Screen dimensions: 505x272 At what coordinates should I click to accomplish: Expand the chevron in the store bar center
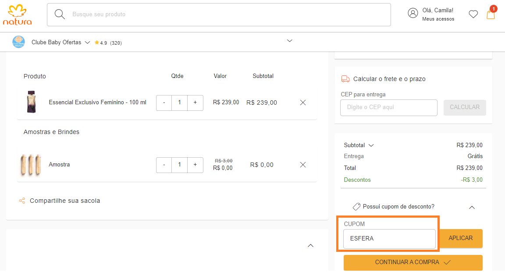tap(289, 41)
